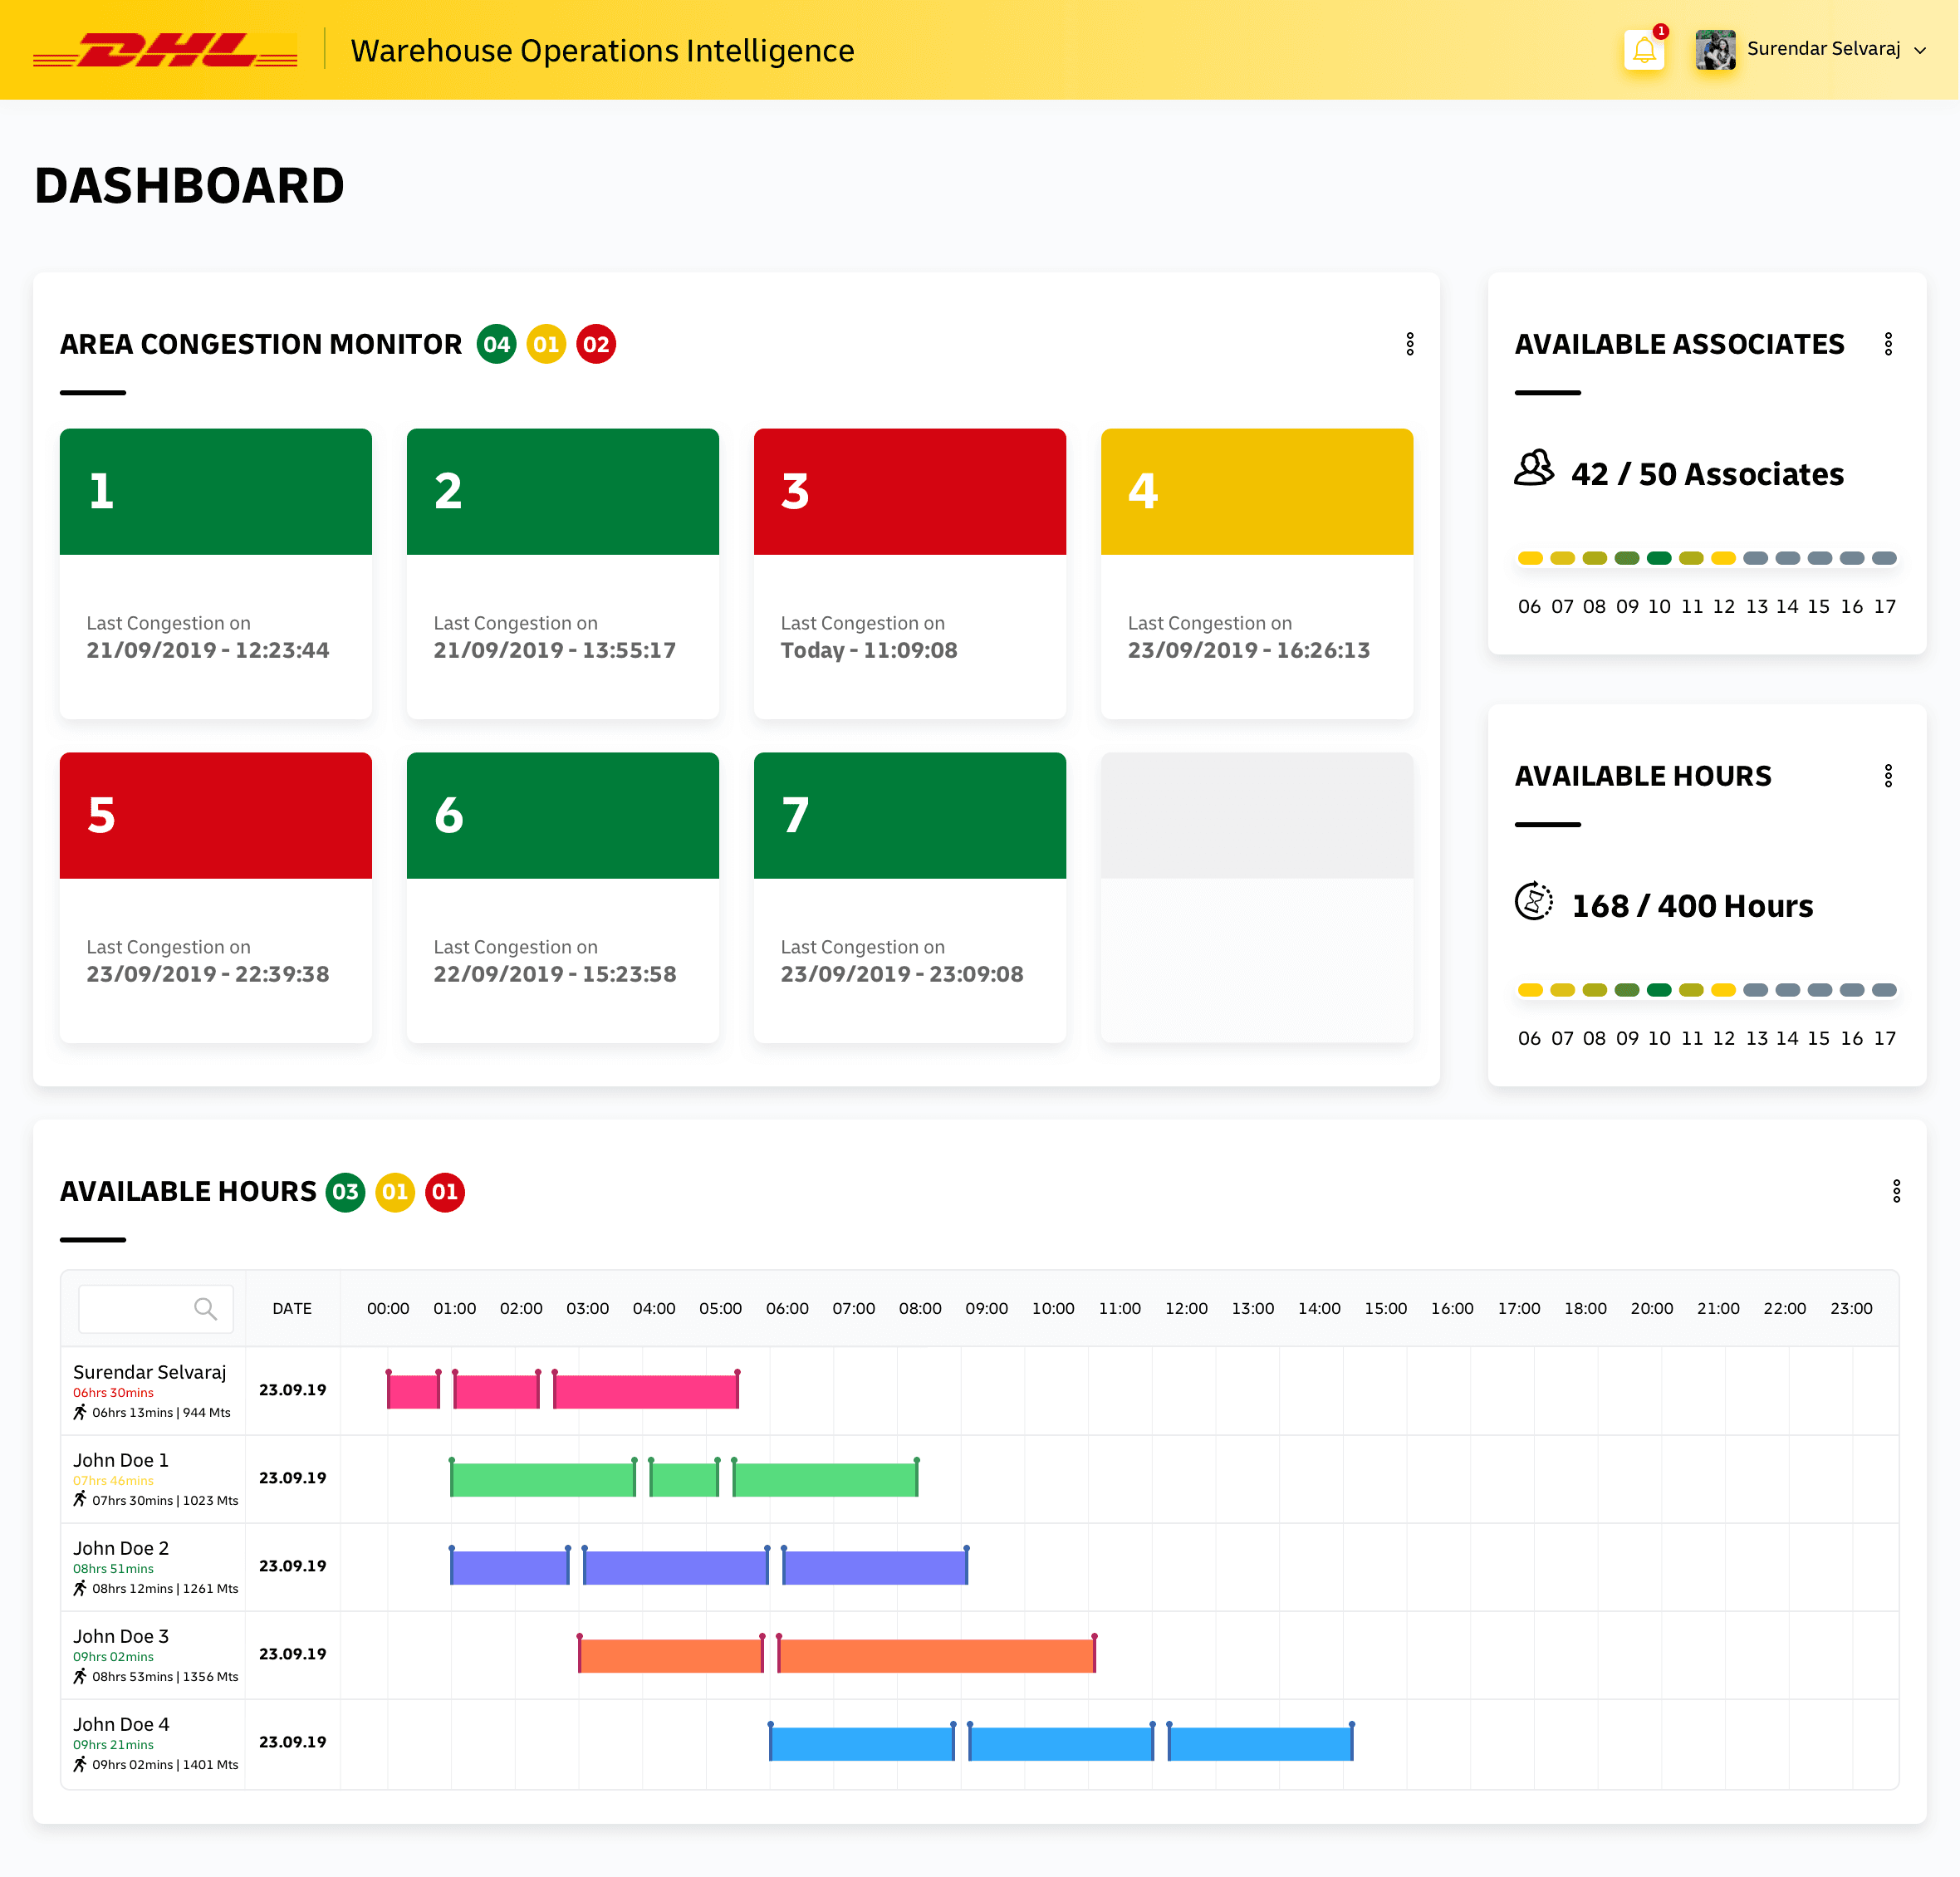The image size is (1960, 1877).
Task: Select hour 10 marker in Available Associates
Action: pos(1659,558)
